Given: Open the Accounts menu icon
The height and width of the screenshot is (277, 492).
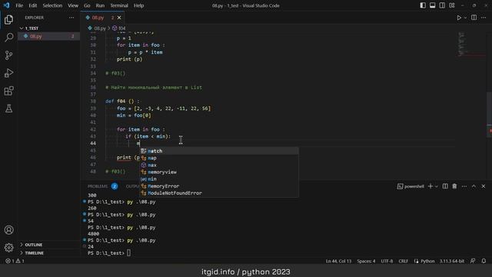Looking at the screenshot, I should point(8,230).
